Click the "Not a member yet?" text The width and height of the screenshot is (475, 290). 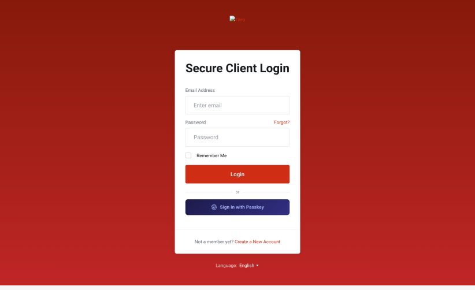pos(214,241)
